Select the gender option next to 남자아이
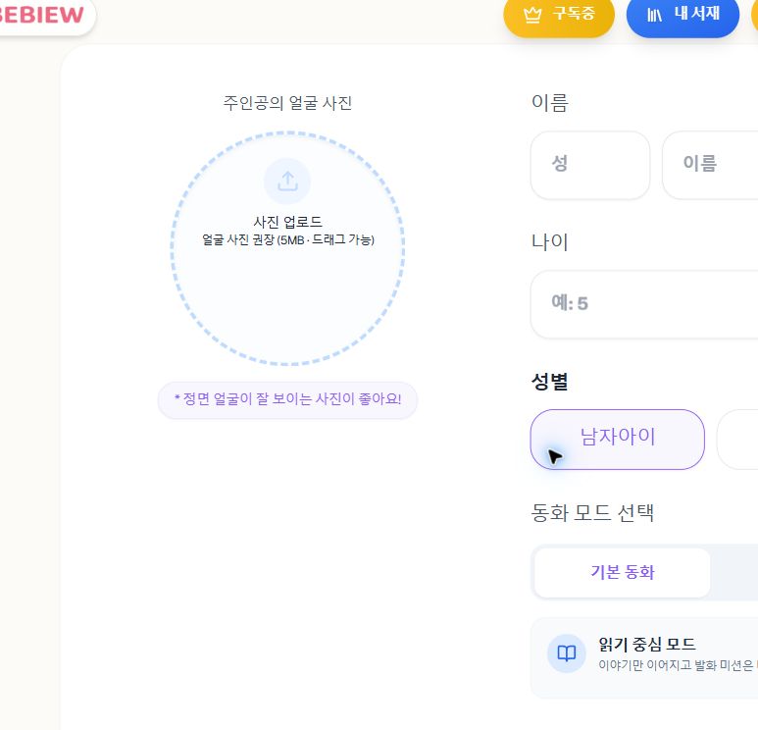This screenshot has width=758, height=730. (737, 440)
